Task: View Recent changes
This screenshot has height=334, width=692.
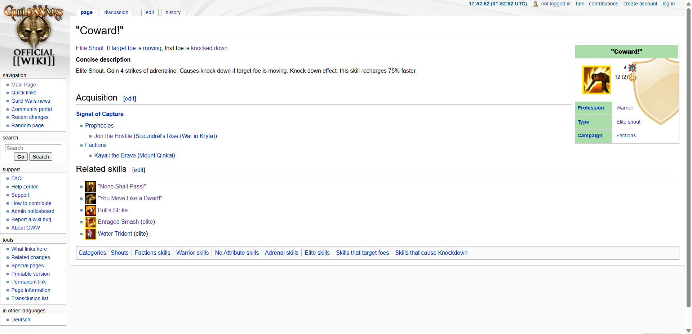Action: point(30,117)
